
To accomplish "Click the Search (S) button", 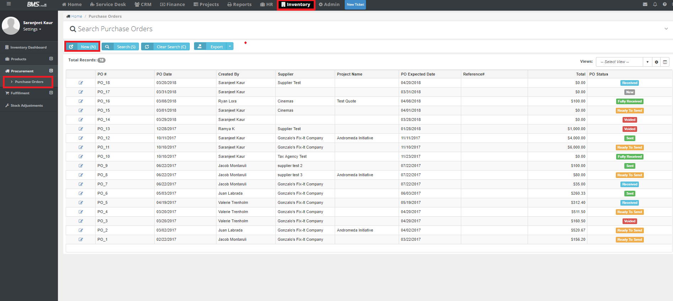I will click(120, 46).
